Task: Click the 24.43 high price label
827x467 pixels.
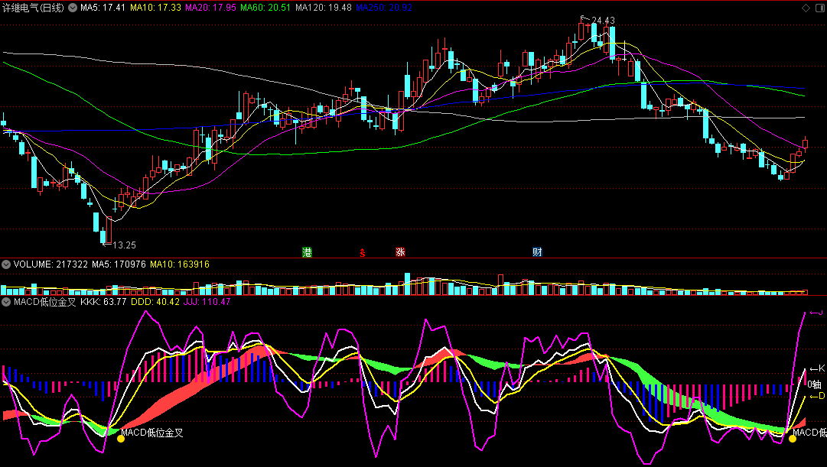Action: [603, 21]
